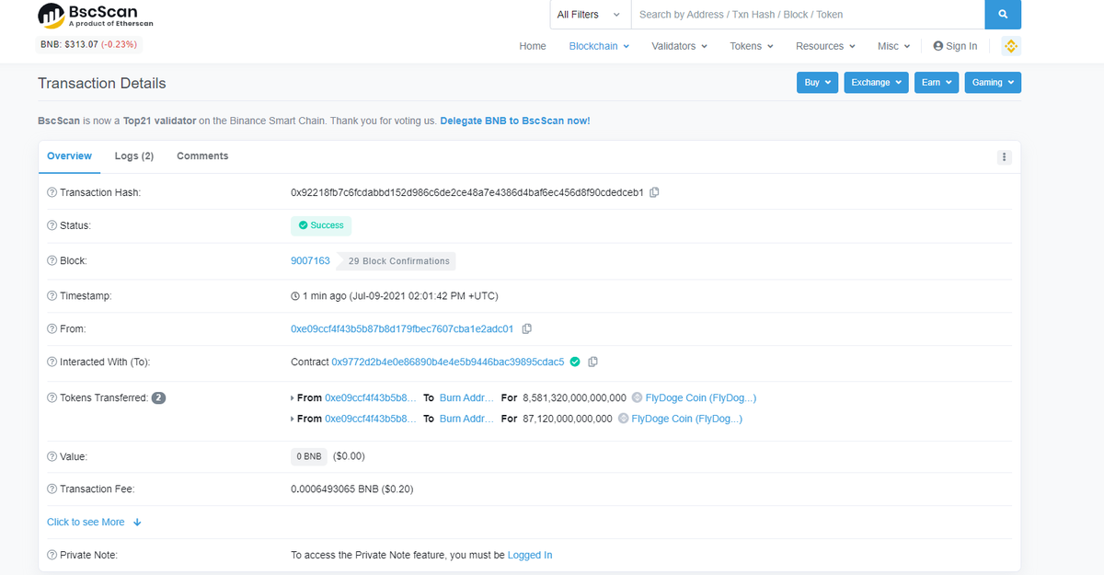Copy the transaction hash to clipboard
Screen dimensions: 1104x575
click(654, 192)
